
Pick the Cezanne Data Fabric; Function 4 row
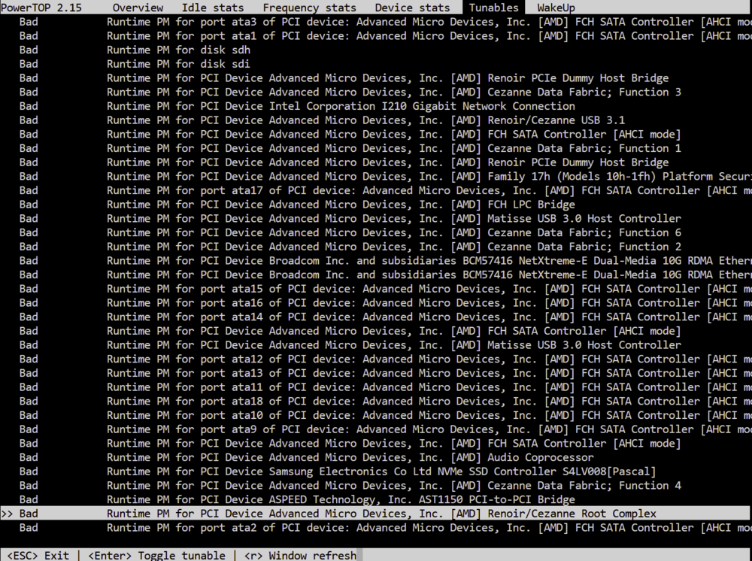[x=376, y=485]
